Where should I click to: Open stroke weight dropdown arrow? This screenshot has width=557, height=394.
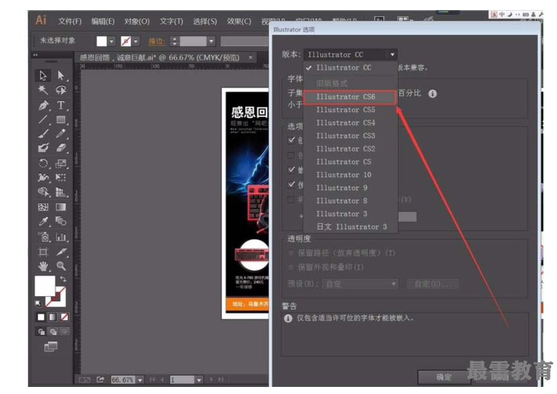coord(211,41)
